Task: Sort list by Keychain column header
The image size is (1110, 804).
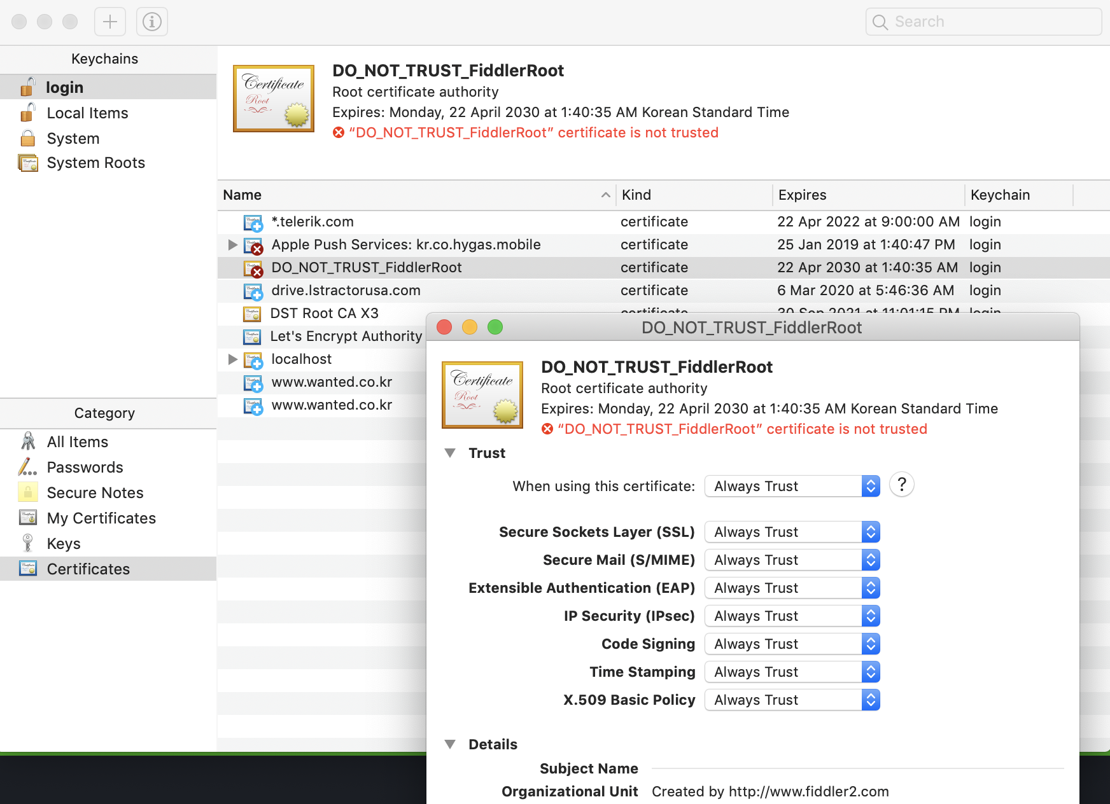Action: pos(1019,195)
